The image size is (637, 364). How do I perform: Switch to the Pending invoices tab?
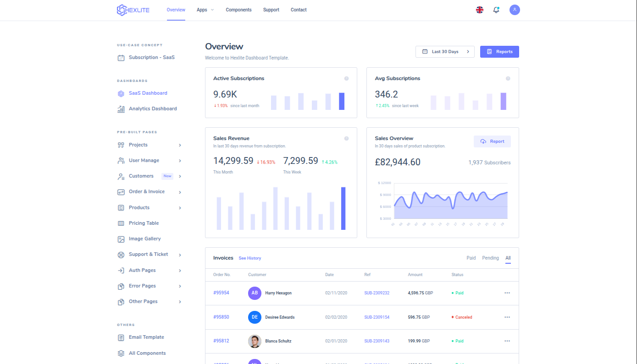point(490,258)
